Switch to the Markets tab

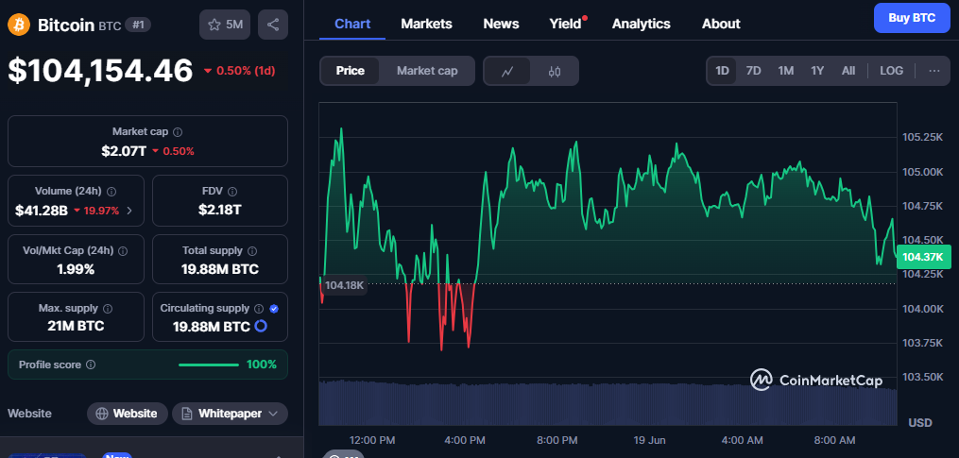click(x=426, y=24)
